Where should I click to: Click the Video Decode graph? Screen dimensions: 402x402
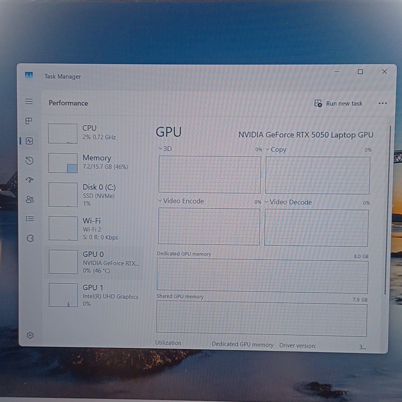pyautogui.click(x=316, y=228)
